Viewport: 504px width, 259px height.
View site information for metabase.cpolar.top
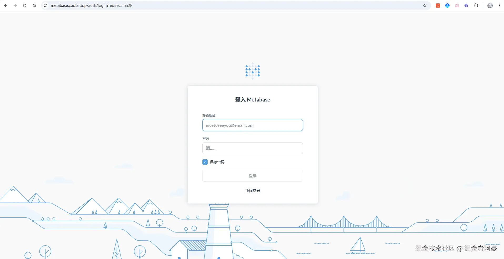[x=46, y=6]
